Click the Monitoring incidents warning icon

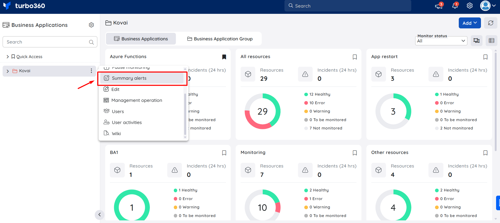coord(305,170)
